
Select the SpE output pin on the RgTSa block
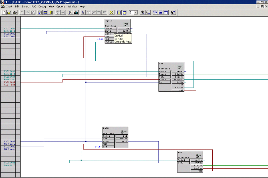[124, 29]
